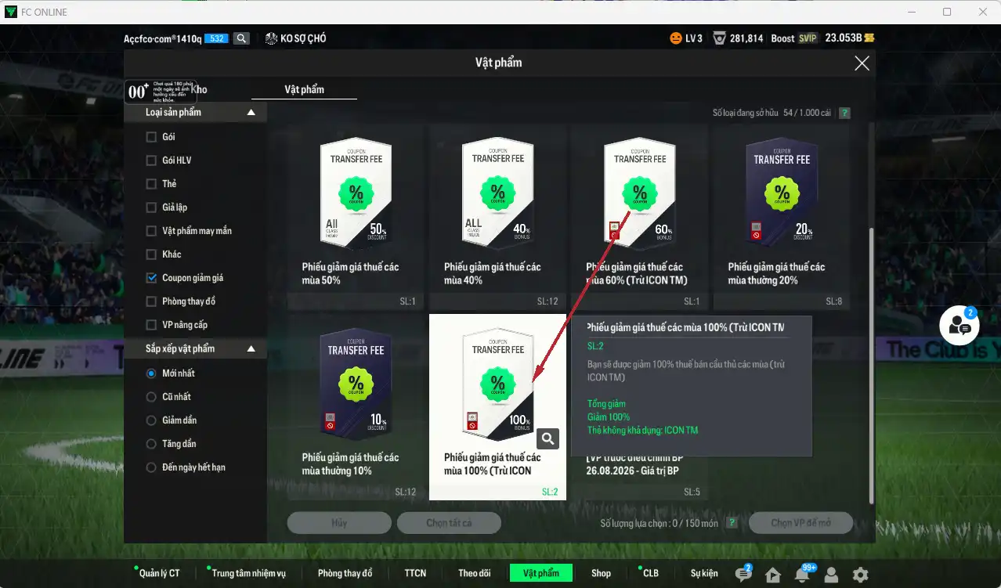The image size is (1001, 588).
Task: Go to Trung tâm nhiệm vụ
Action: (248, 573)
